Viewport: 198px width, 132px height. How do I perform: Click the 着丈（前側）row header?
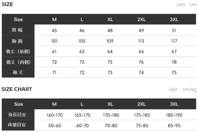click(x=18, y=52)
